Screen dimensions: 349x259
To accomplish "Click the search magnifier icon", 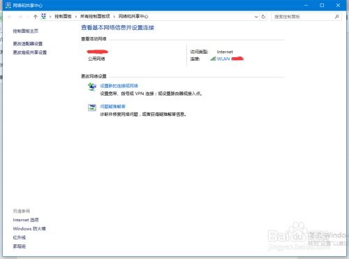I will pyautogui.click(x=337, y=17).
